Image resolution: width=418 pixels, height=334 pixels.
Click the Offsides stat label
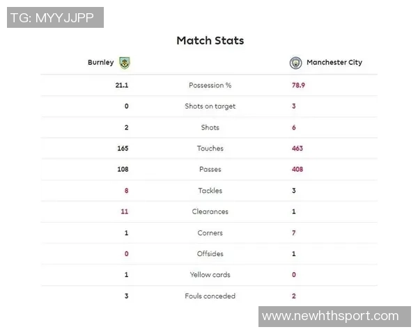210,254
